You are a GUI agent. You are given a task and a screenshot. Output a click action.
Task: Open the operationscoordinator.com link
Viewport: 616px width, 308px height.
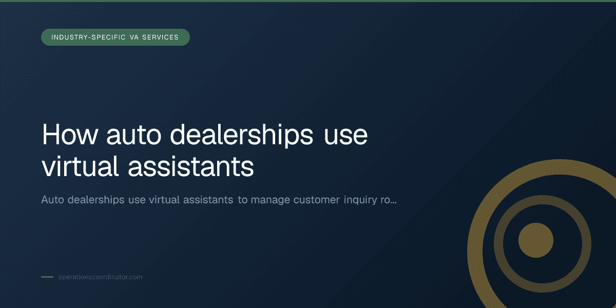pos(100,277)
